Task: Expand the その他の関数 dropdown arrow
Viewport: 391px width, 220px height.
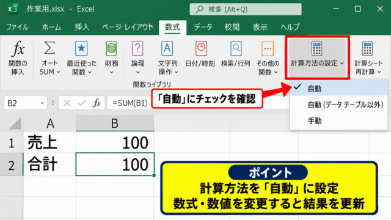Action: [x=276, y=72]
